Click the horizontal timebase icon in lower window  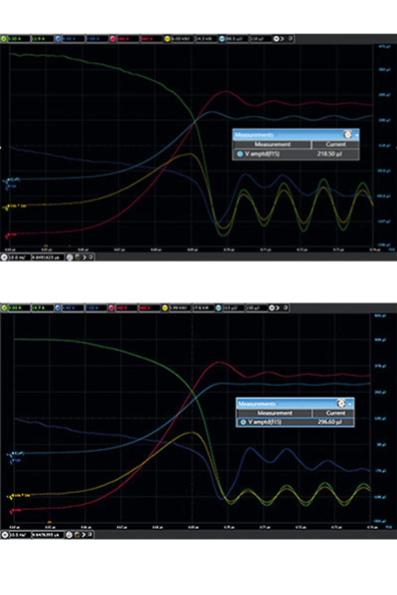pos(4,535)
